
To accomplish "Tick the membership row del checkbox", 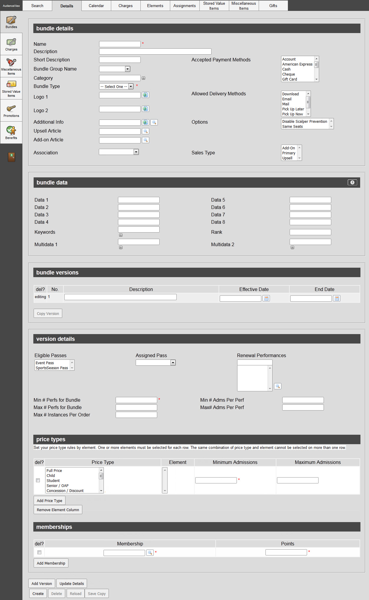I will click(39, 552).
